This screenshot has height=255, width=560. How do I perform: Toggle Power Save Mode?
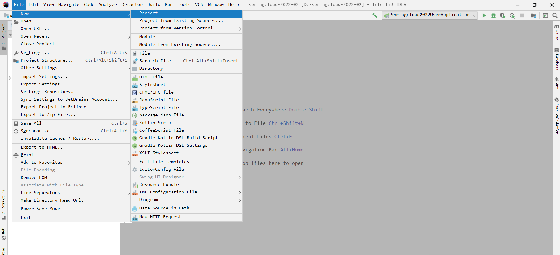71,209
